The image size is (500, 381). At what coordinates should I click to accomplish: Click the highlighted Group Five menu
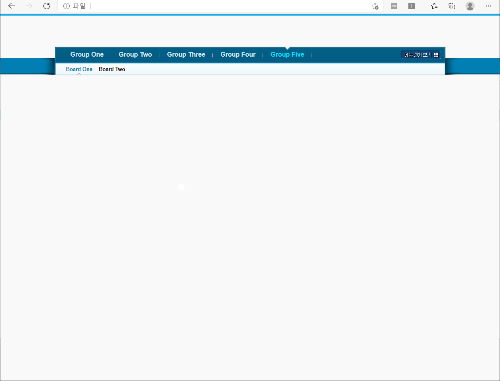pos(287,55)
